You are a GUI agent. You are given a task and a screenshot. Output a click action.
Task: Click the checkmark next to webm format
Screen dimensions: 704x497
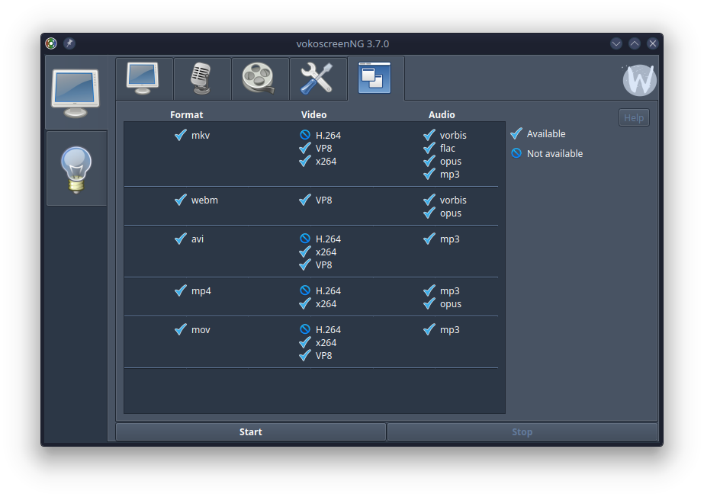(x=181, y=200)
